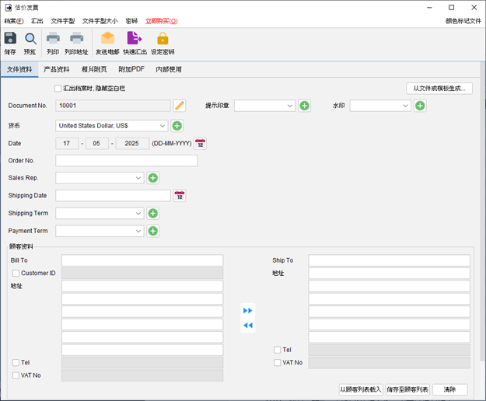
Task: Tick 汇出档案时,隐藏空白栏 checkbox
Action: (x=58, y=89)
